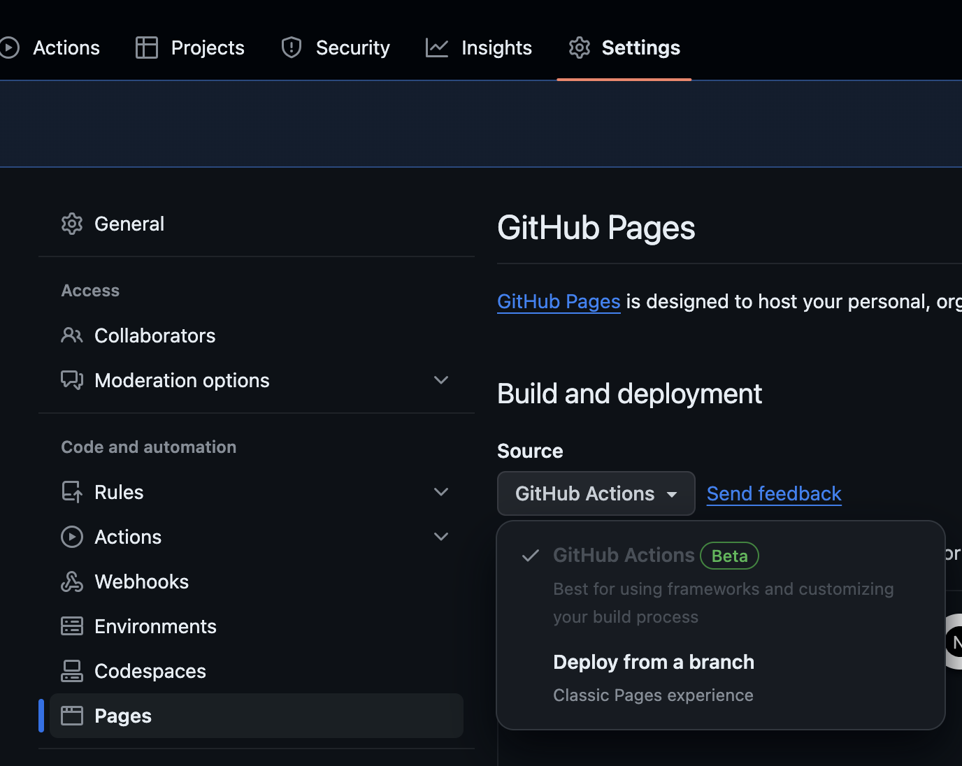
Task: Click the 'Source' label
Action: pyautogui.click(x=530, y=451)
